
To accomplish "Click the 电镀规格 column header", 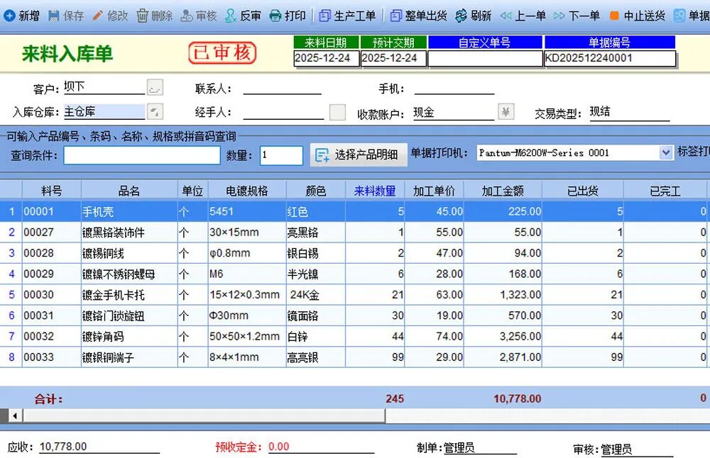I will [247, 191].
